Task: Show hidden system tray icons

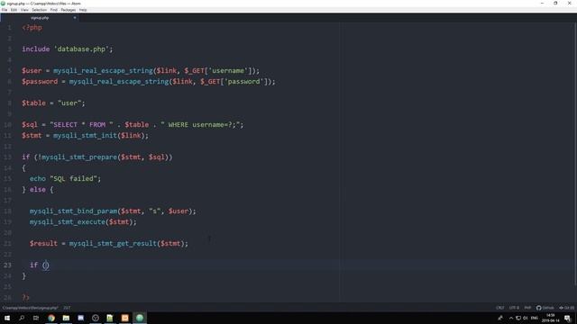Action: click(x=511, y=318)
